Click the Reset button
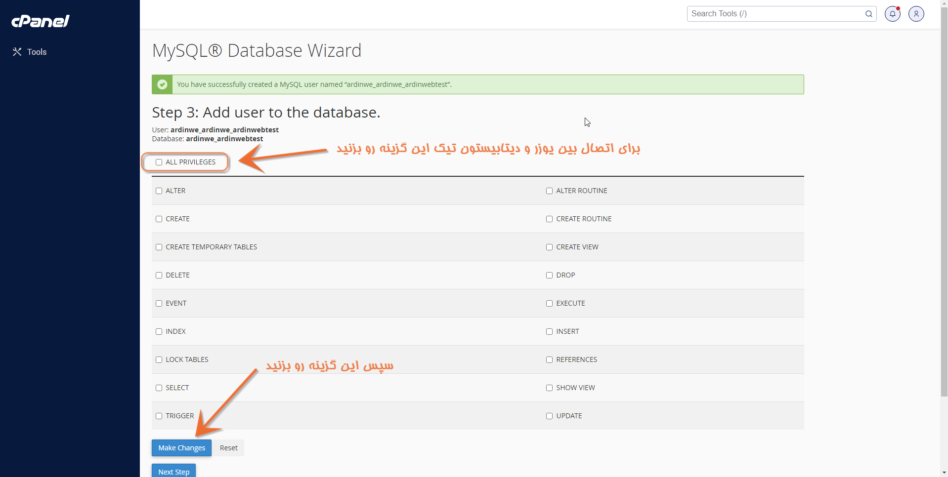This screenshot has height=477, width=948. (x=228, y=448)
